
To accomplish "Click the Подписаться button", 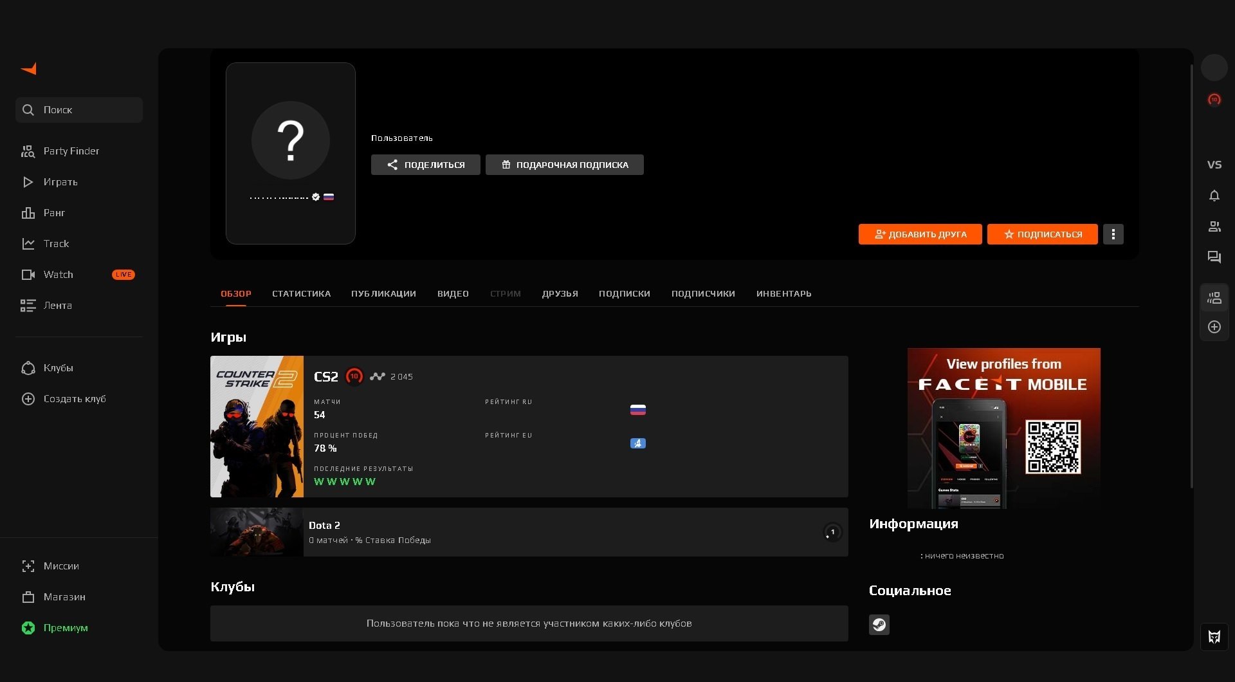I will [1042, 234].
